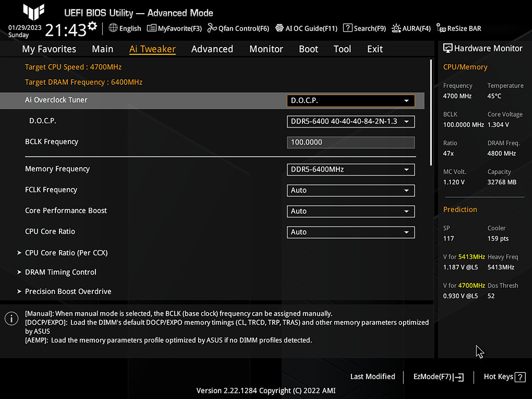Image resolution: width=532 pixels, height=399 pixels.
Task: Click the Cooler 159 pts value
Action: point(498,239)
